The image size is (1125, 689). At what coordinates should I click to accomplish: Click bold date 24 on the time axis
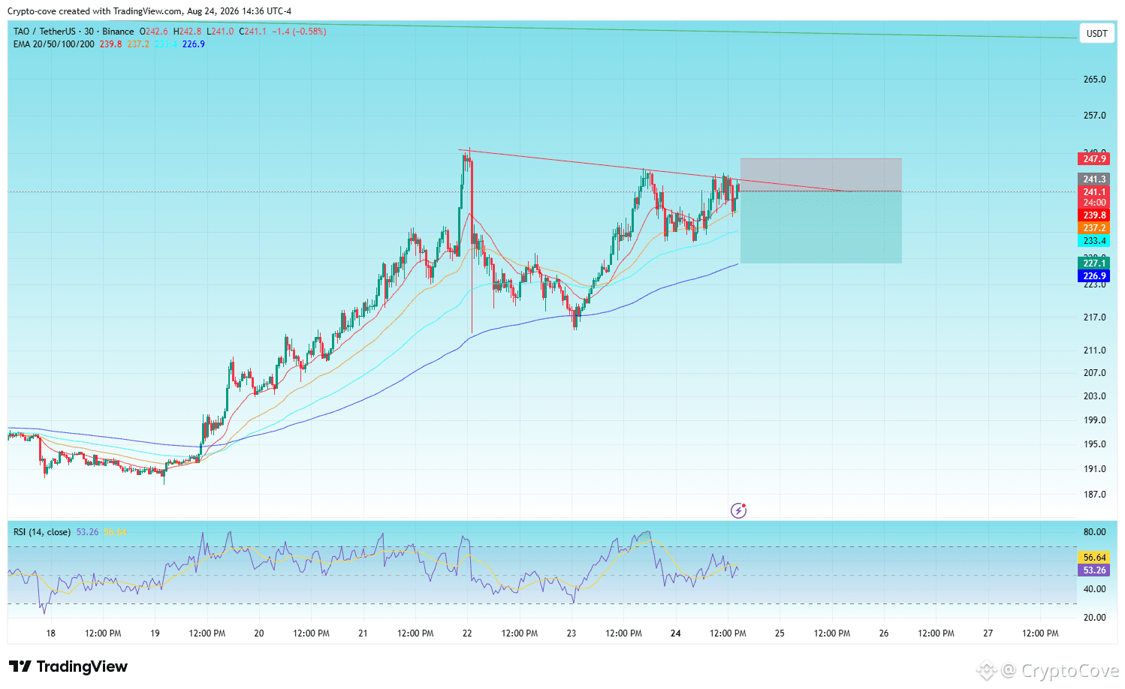coord(676,633)
